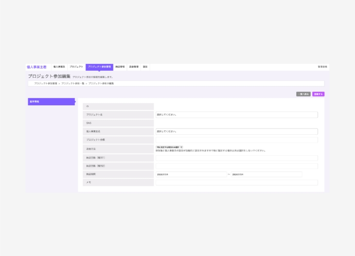
Task: Click the 個人事業主君 site logo
Action: click(x=36, y=67)
